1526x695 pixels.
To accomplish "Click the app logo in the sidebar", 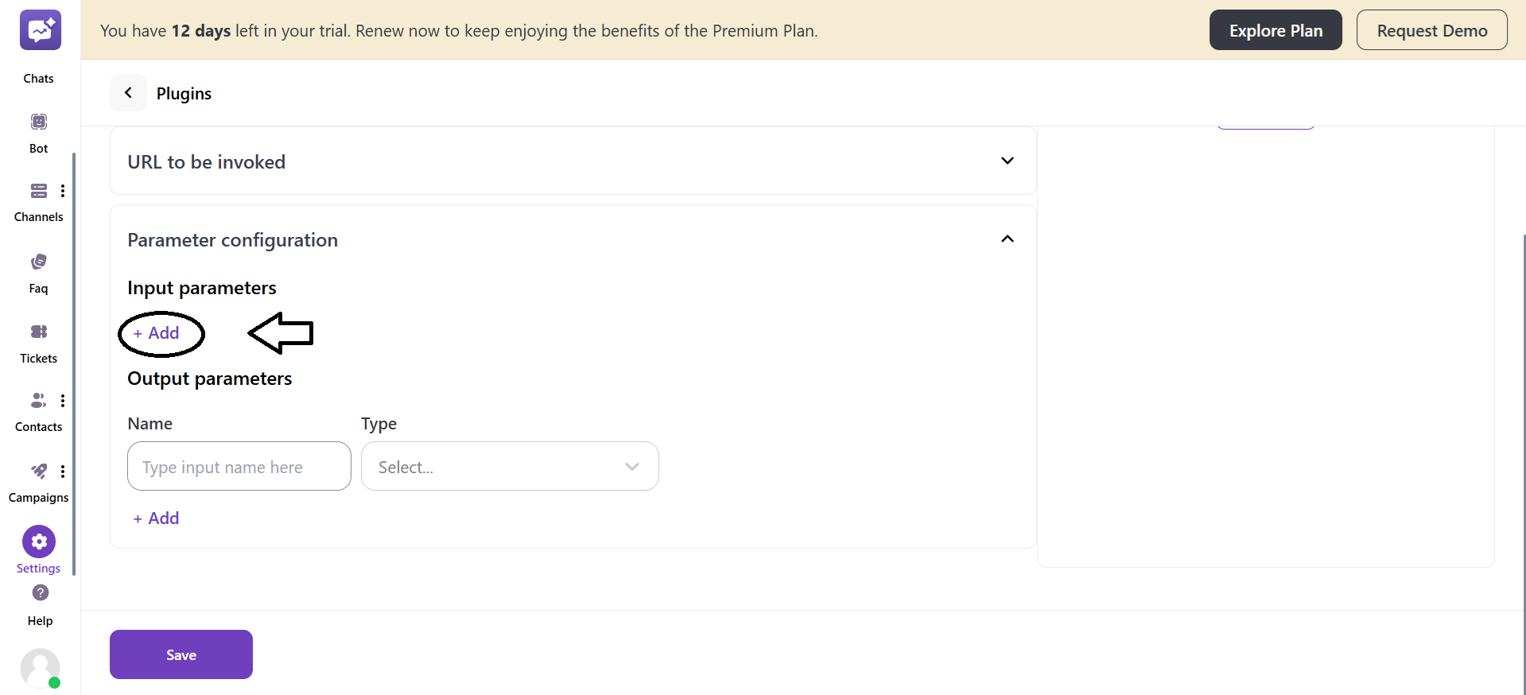I will (40, 29).
